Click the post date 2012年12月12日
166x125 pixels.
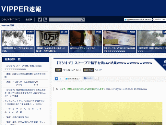72,70
